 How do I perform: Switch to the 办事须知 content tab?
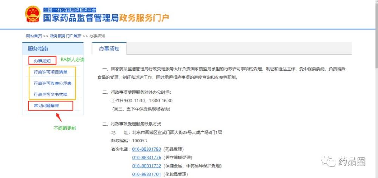pyautogui.click(x=109, y=49)
